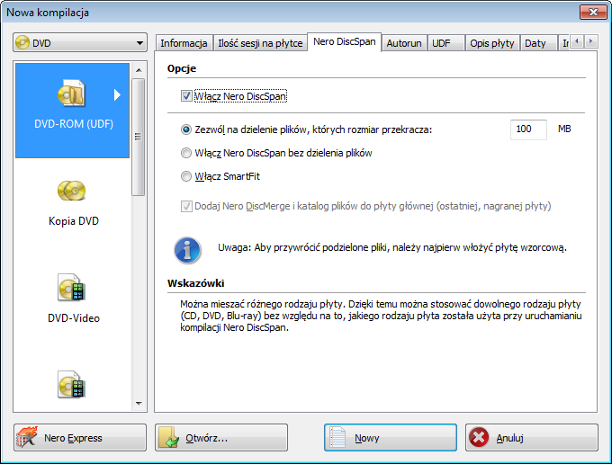Click the Anuluj button

pyautogui.click(x=532, y=438)
